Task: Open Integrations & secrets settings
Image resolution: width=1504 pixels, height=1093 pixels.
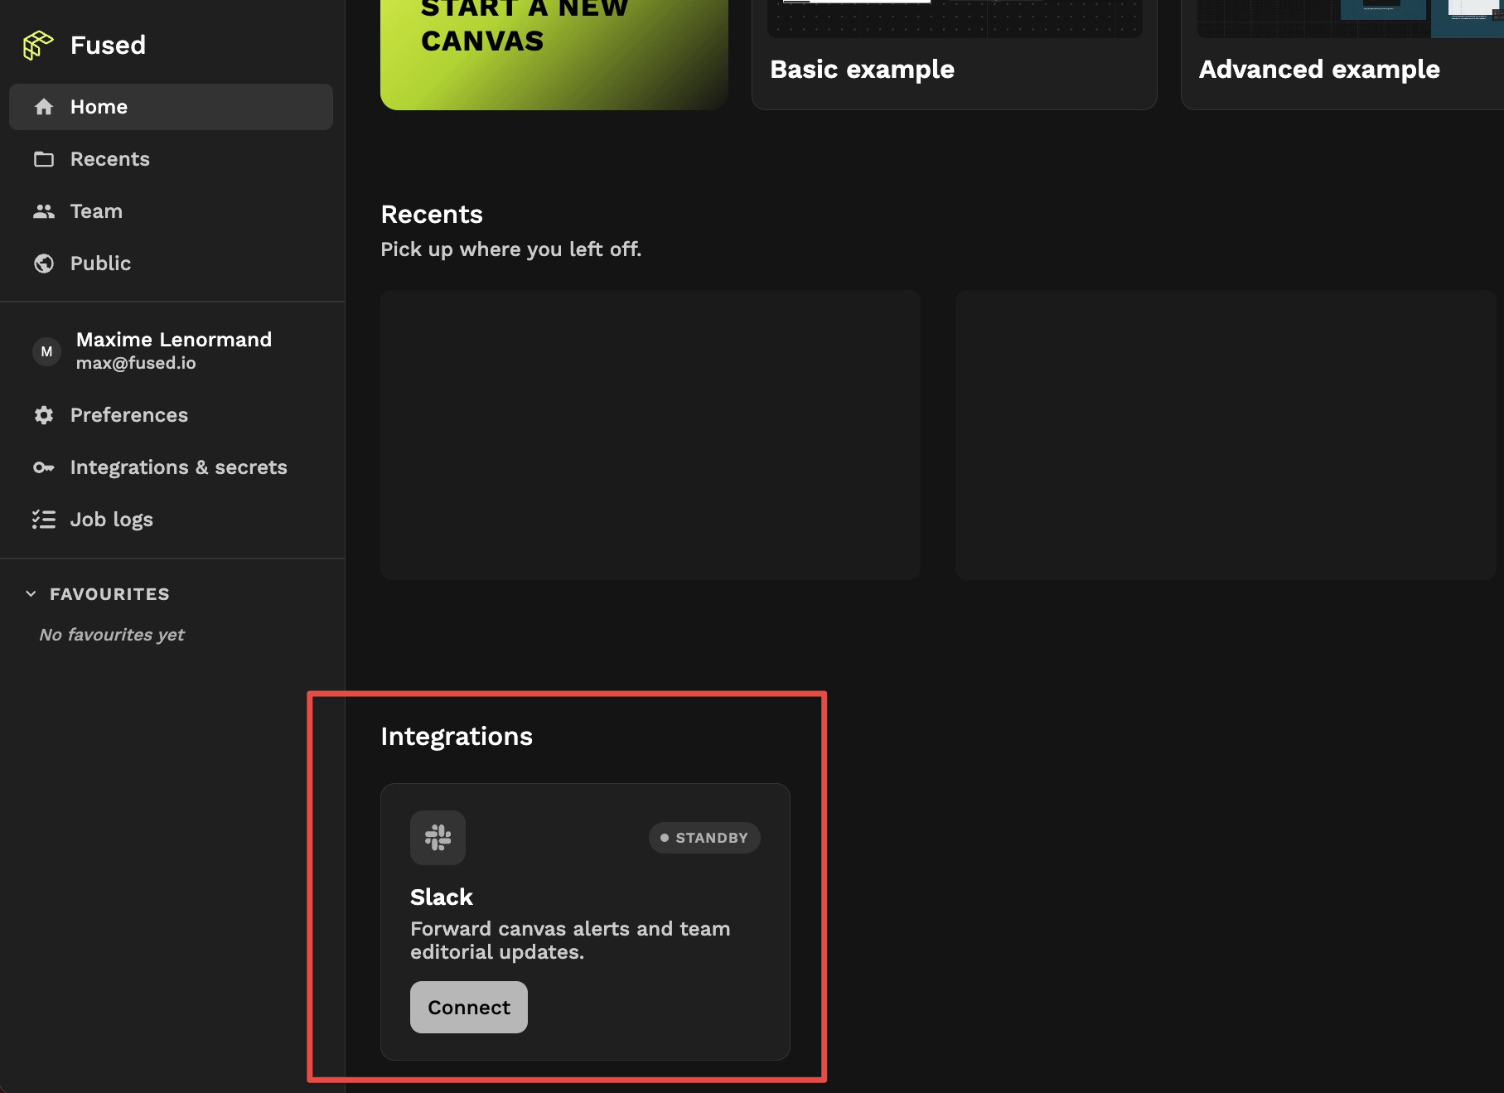Action: tap(178, 467)
